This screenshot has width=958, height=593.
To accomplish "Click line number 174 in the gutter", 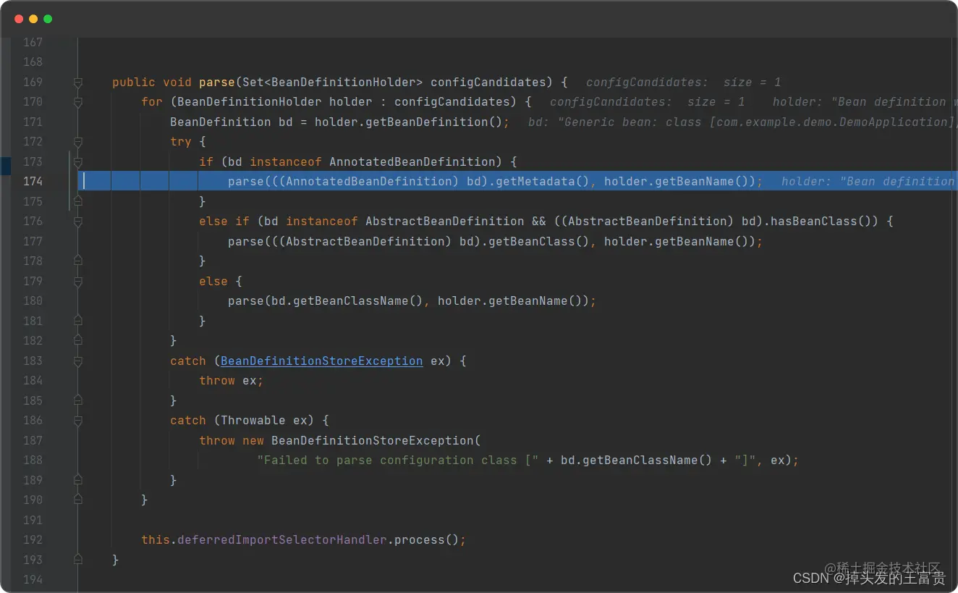I will point(33,181).
